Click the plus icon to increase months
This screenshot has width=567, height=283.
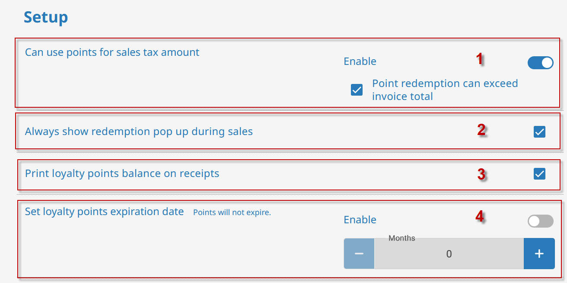click(539, 254)
